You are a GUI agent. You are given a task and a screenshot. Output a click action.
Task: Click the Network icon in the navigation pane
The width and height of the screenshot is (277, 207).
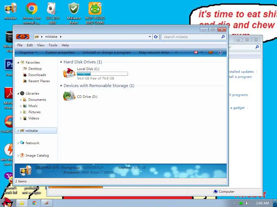click(22, 143)
